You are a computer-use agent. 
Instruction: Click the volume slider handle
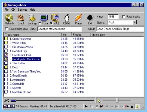[x=117, y=100]
